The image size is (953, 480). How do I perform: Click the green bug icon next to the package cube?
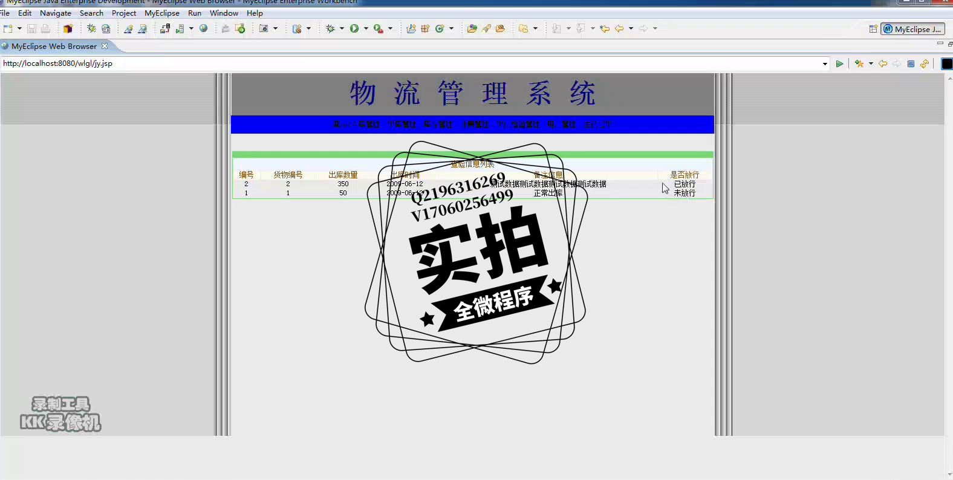coord(91,28)
